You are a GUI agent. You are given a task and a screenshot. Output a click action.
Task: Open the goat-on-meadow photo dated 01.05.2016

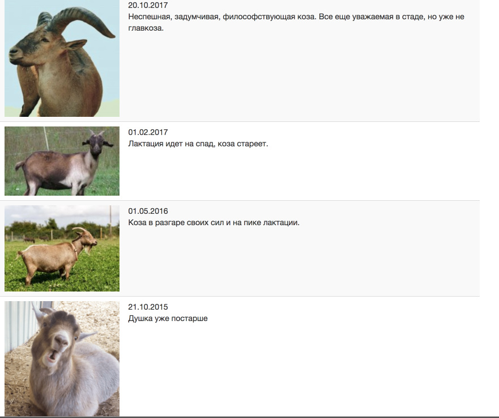[x=62, y=248]
